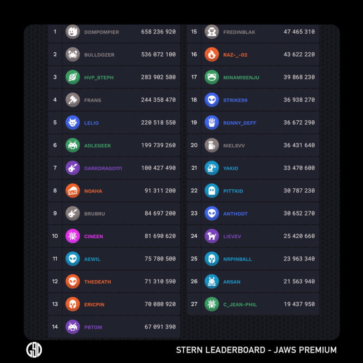This screenshot has height=363, width=363.
Task: Click PBTOM's purple space invader avatar
Action: tap(73, 327)
